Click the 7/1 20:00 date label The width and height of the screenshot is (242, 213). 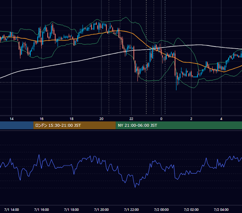pos(101,209)
